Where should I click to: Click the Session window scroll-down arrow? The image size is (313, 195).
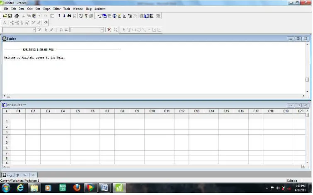coord(307,92)
